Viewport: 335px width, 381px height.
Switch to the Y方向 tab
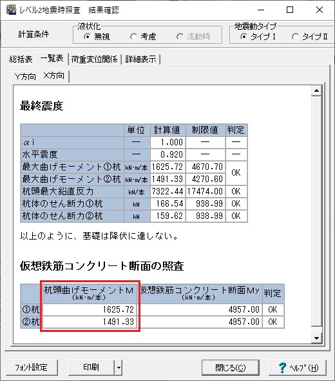[25, 77]
